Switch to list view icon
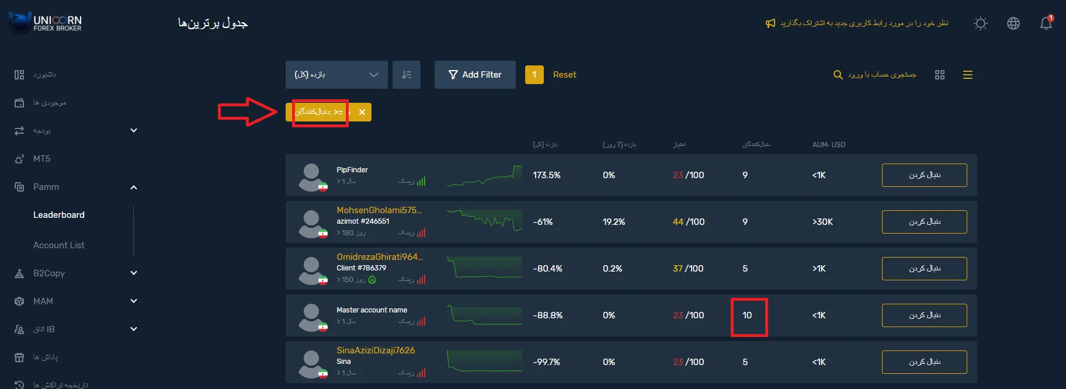Viewport: 1066px width, 389px height. coord(968,75)
